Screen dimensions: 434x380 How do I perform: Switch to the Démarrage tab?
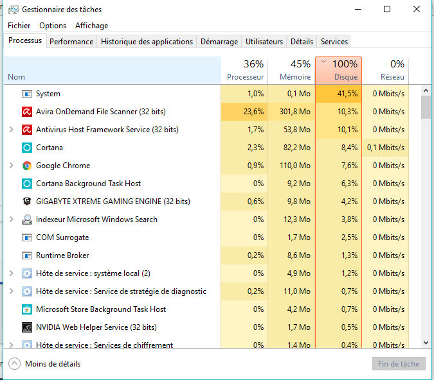click(219, 42)
